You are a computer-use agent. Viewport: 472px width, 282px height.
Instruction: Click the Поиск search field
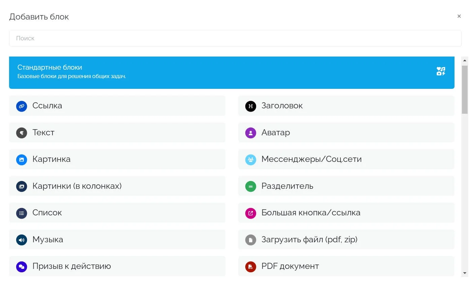(235, 38)
